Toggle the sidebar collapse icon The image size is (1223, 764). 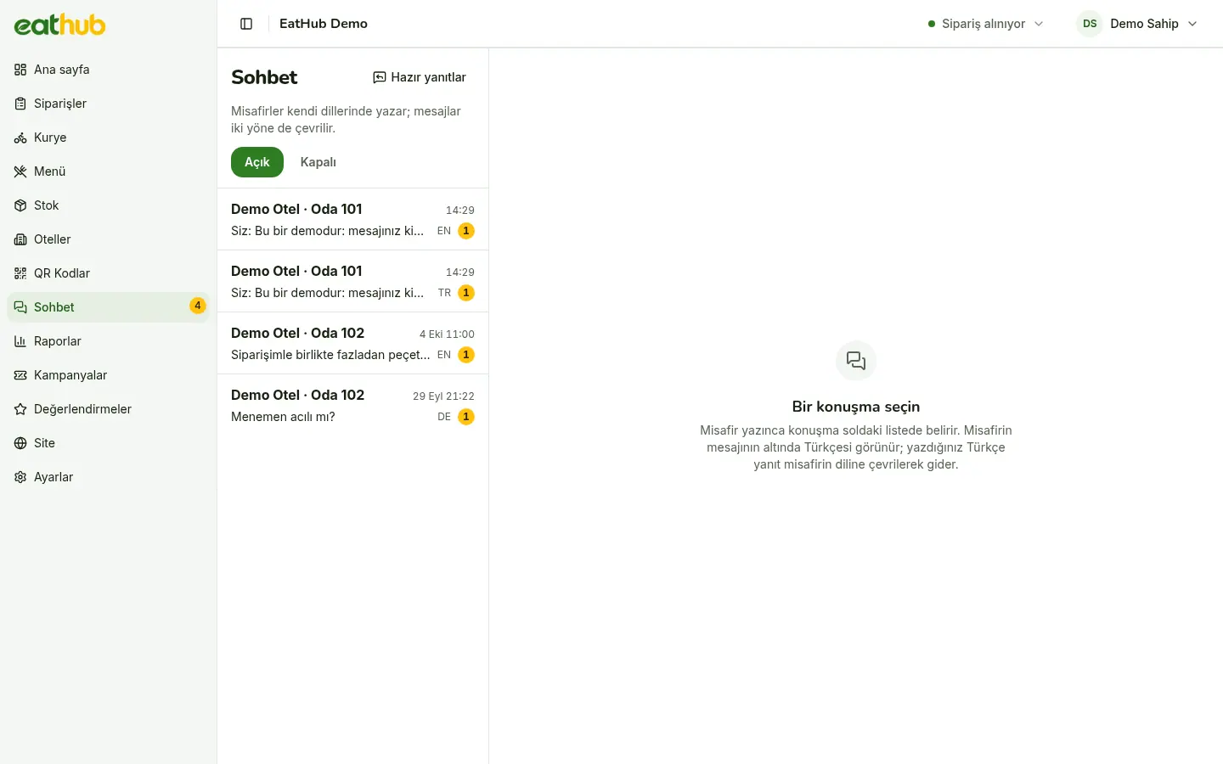point(246,24)
